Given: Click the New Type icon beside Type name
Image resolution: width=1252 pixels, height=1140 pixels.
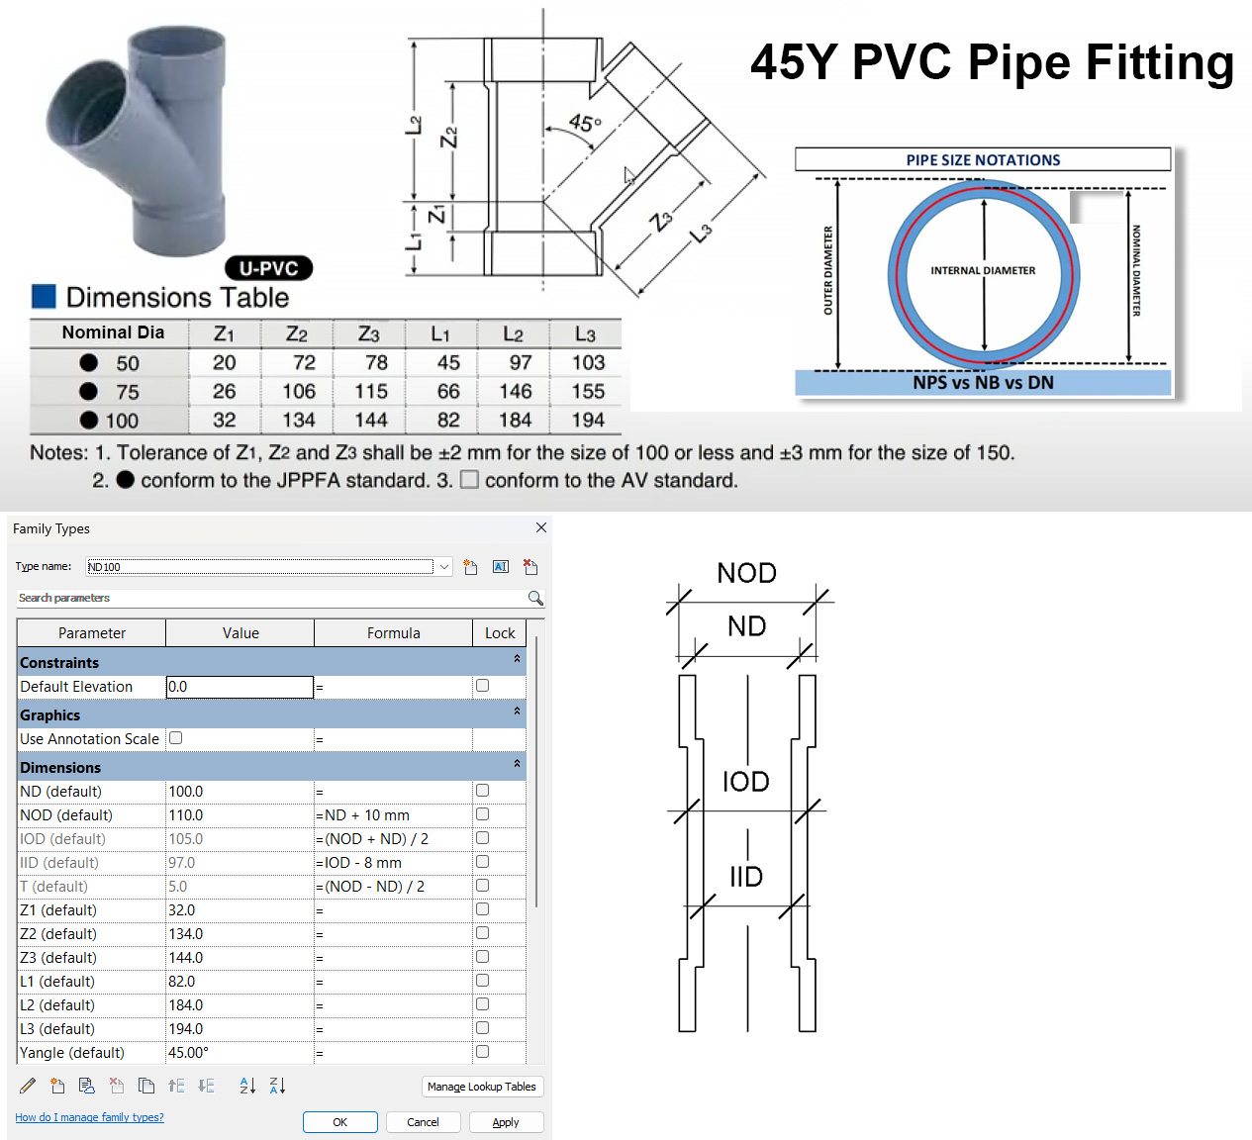Looking at the screenshot, I should (470, 567).
